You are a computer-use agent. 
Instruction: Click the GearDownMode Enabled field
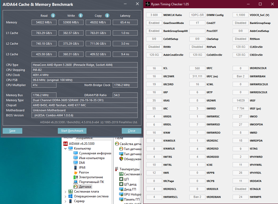[154, 23]
